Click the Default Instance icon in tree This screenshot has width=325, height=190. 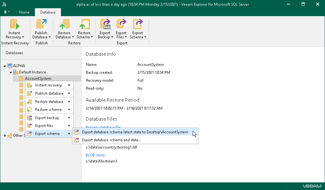click(16, 72)
